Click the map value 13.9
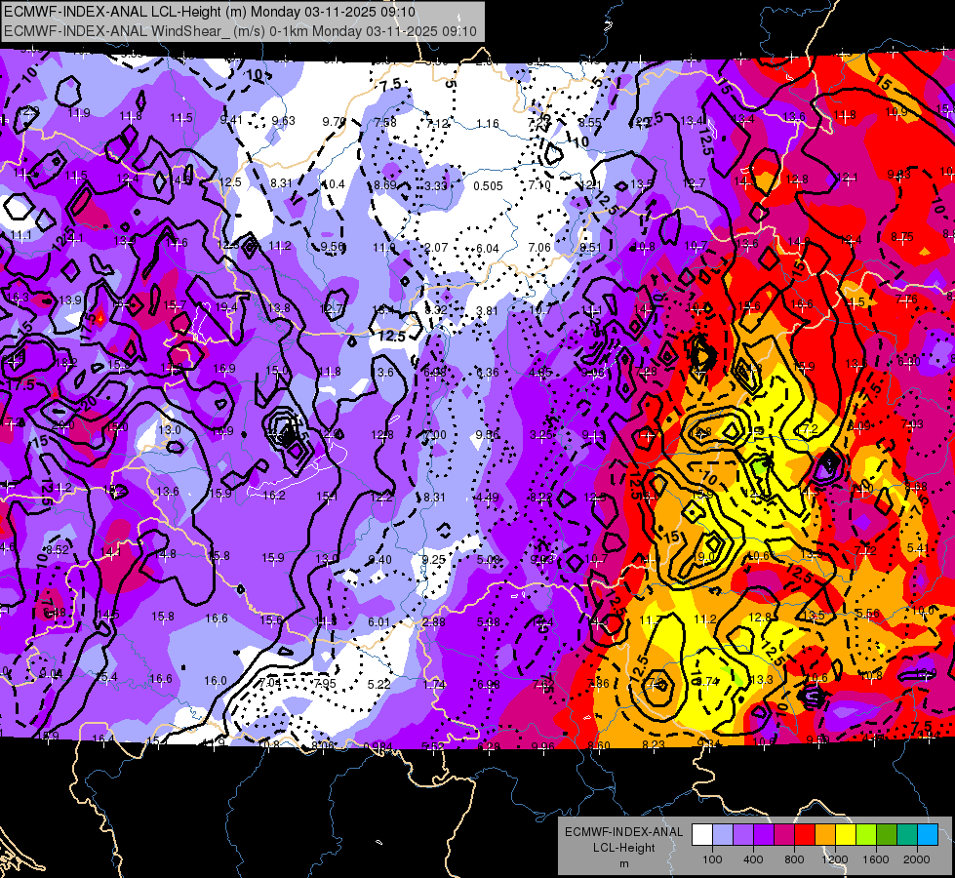955x878 pixels. (x=70, y=300)
